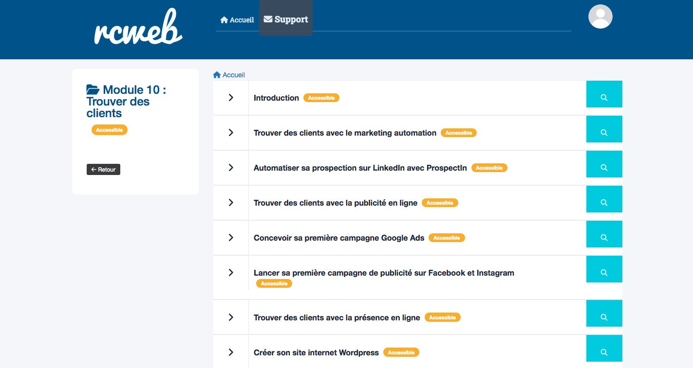Expand the présence en ligne lesson chevron

coord(231,317)
